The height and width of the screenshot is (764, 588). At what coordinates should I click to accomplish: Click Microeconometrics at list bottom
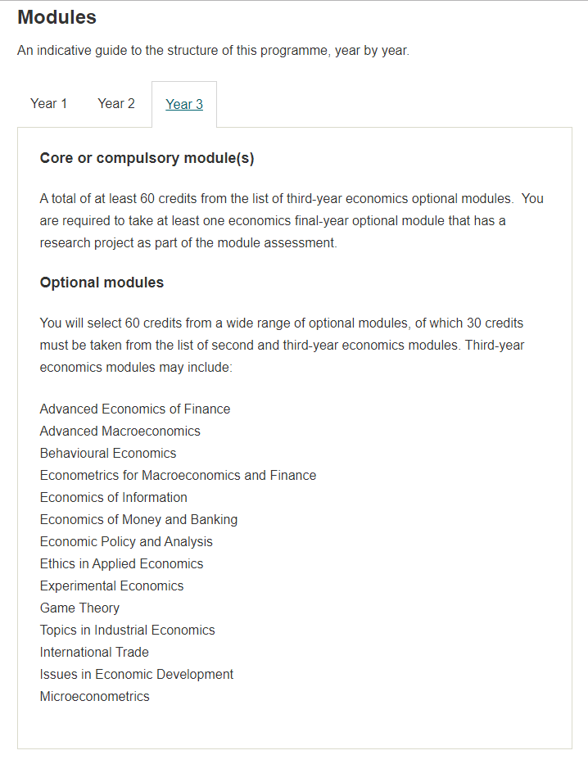point(94,696)
